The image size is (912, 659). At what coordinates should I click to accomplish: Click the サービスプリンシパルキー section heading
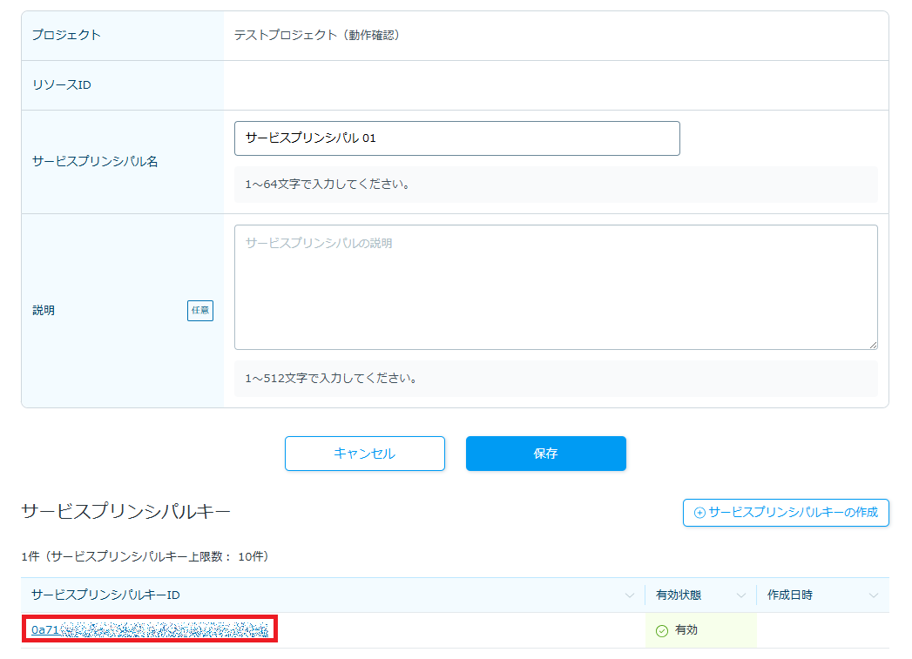(125, 512)
